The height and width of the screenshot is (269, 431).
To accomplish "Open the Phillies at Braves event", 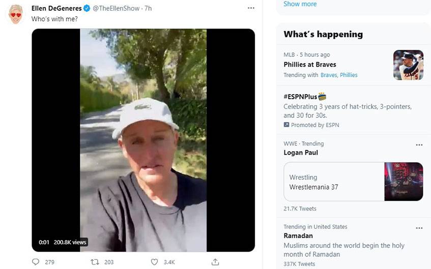I will click(310, 65).
